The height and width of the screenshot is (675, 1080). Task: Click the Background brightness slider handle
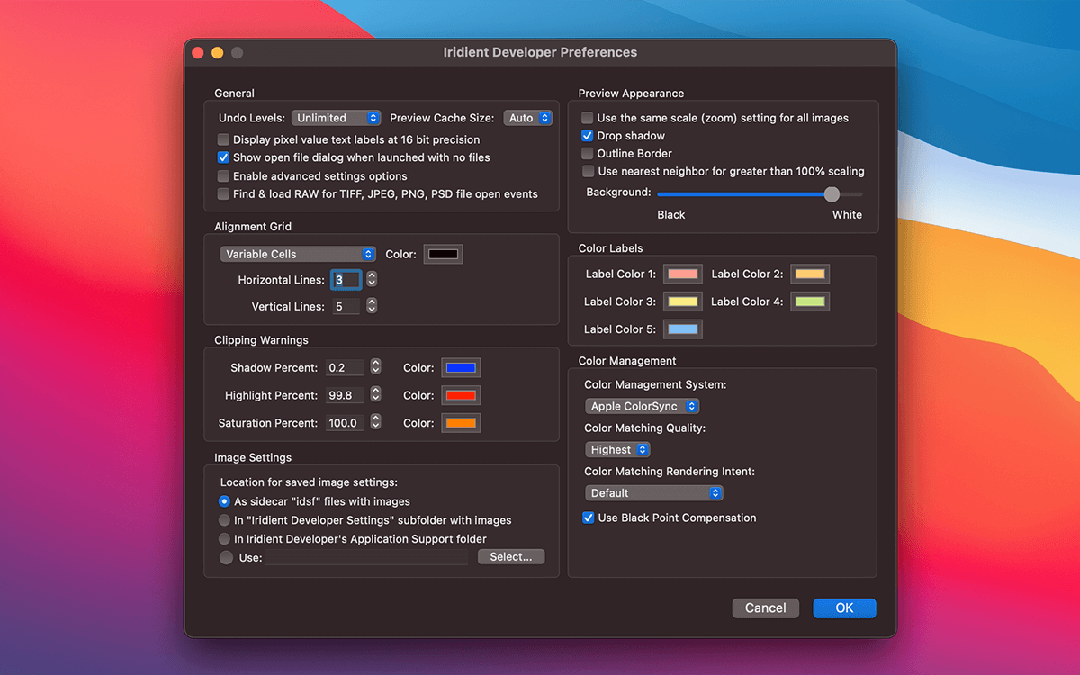(832, 193)
